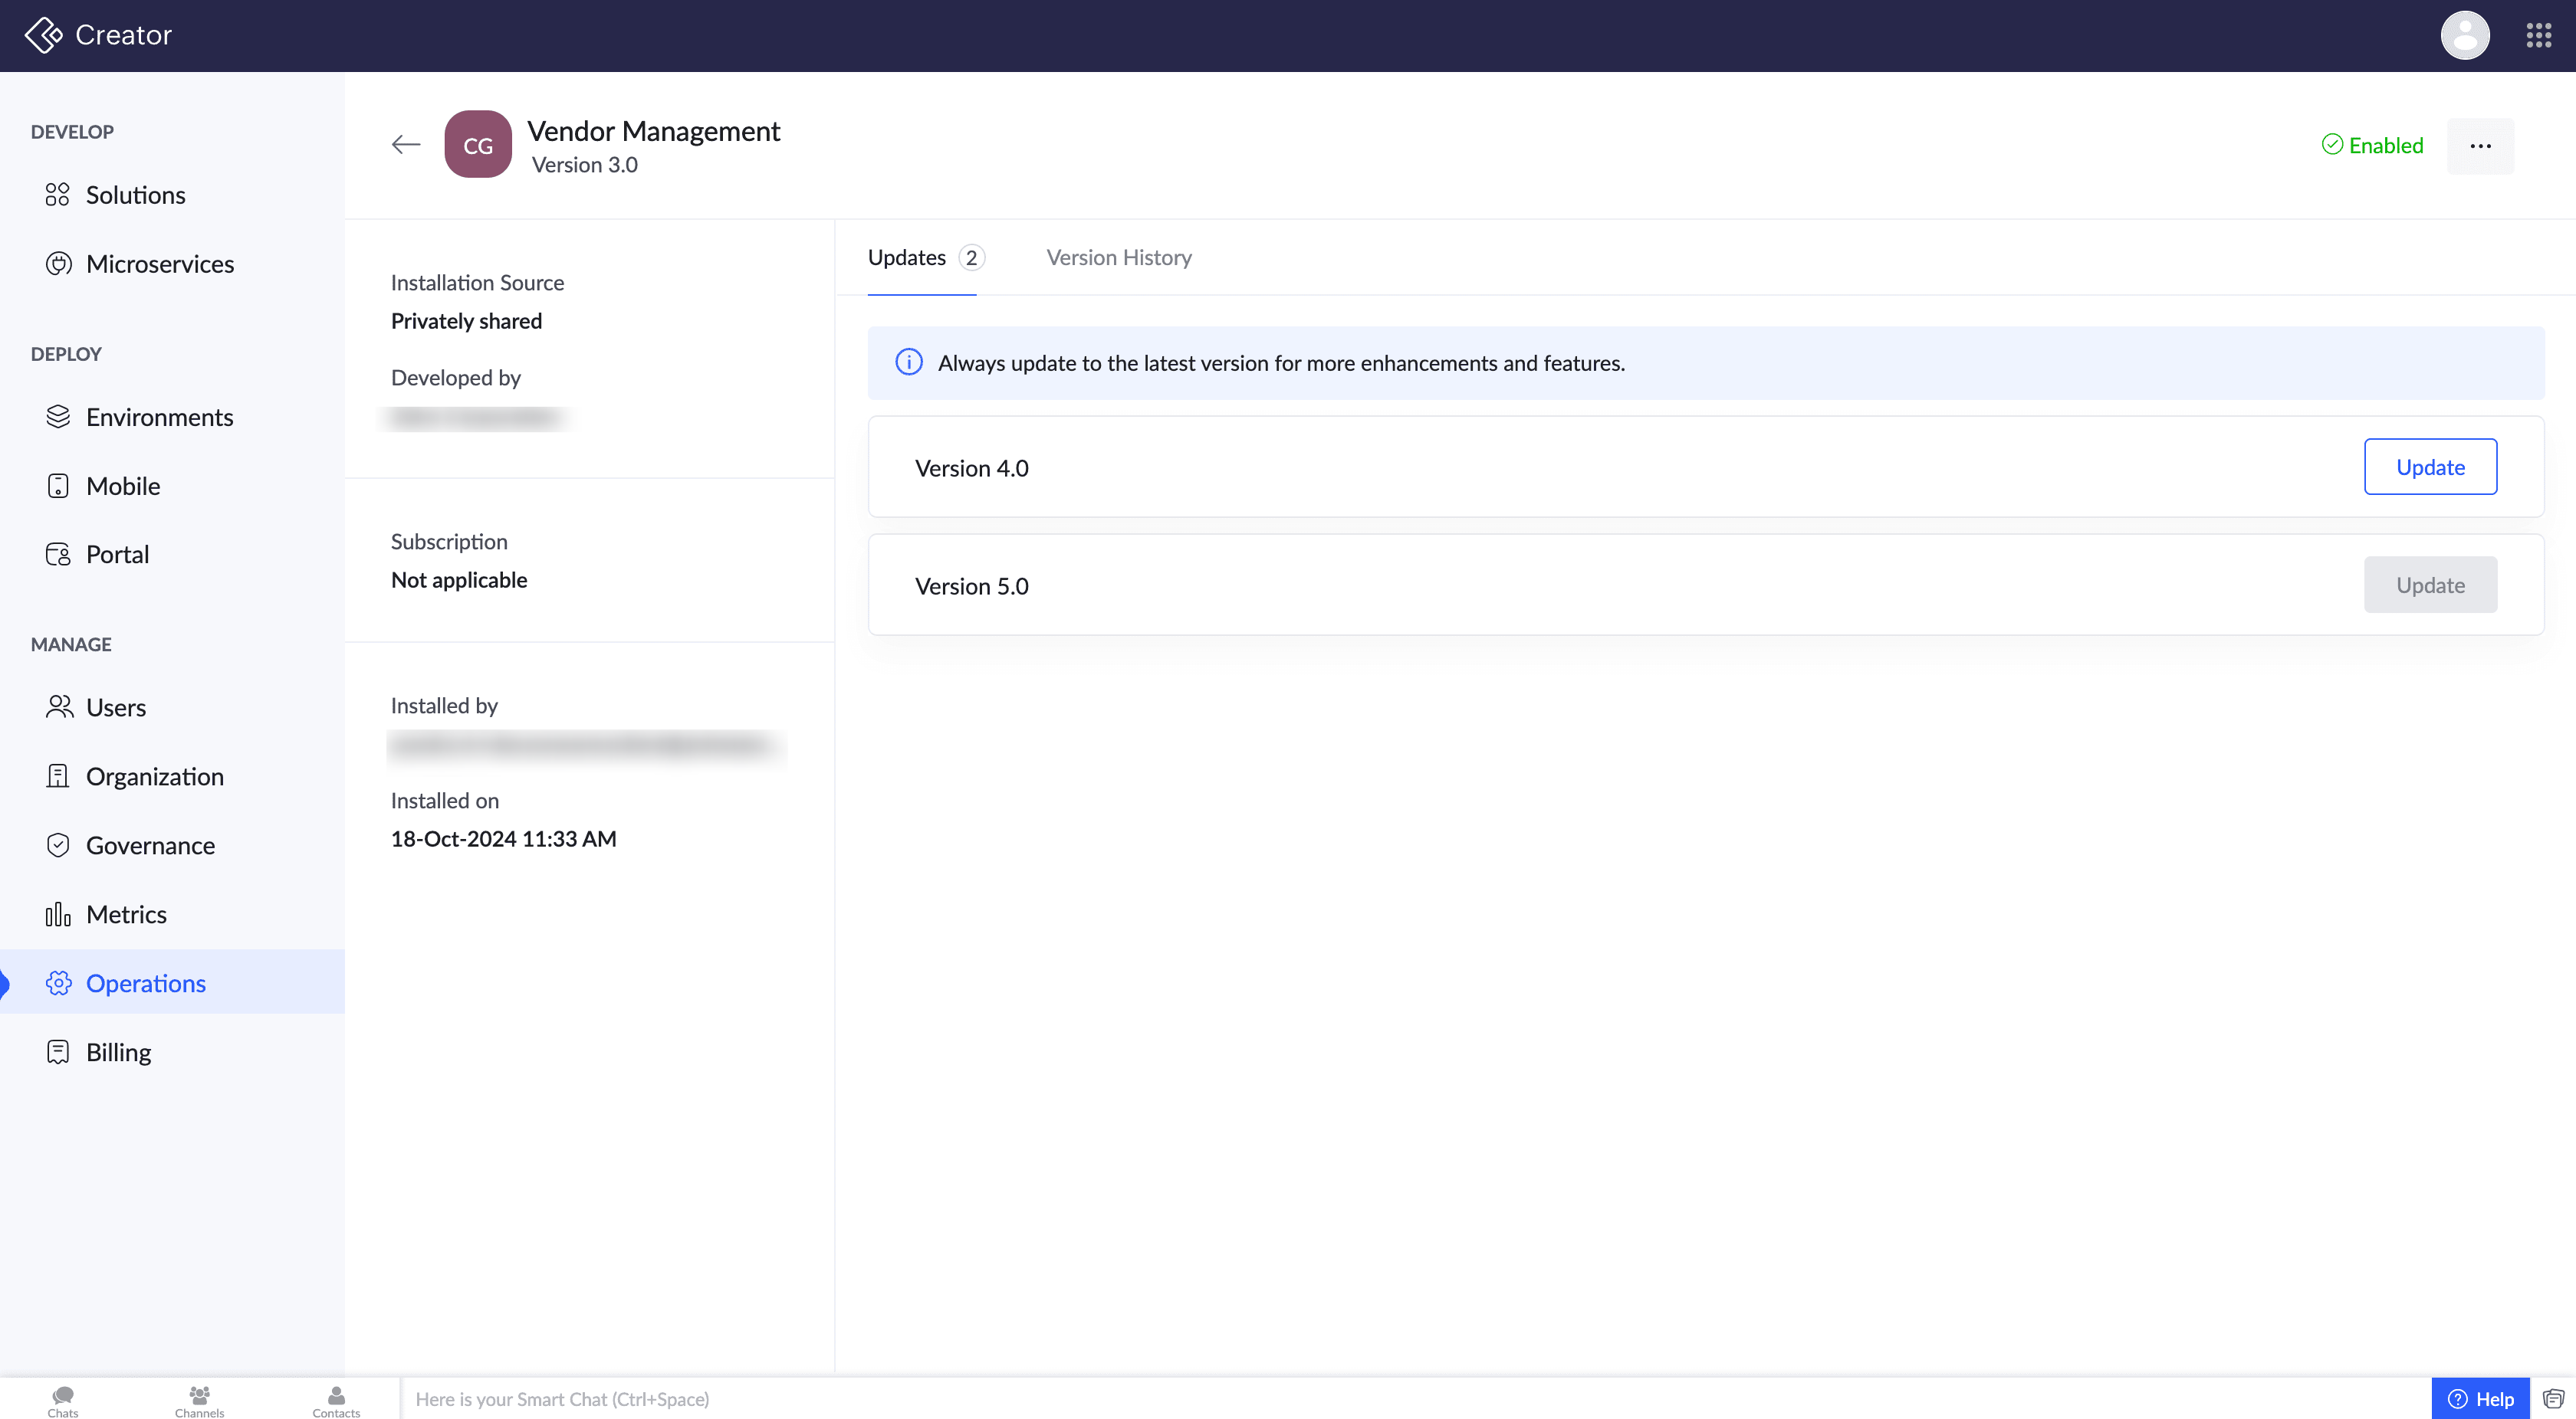Image resolution: width=2576 pixels, height=1419 pixels.
Task: Go to Microservices section
Action: tap(160, 264)
